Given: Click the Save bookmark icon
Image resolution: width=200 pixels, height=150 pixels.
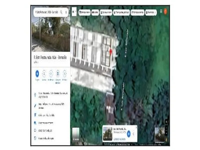Looking at the screenshot, I should (x=44, y=74).
